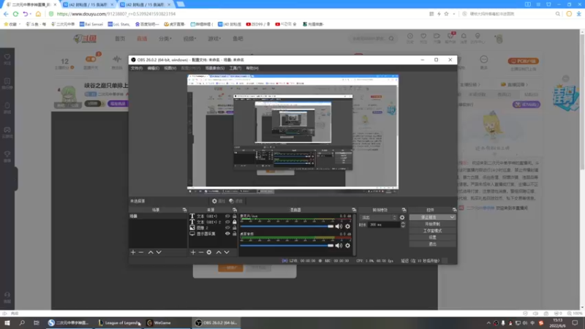Toggle lock on the image 2 source
Viewport: 585px width, 329px height.
[x=234, y=227]
